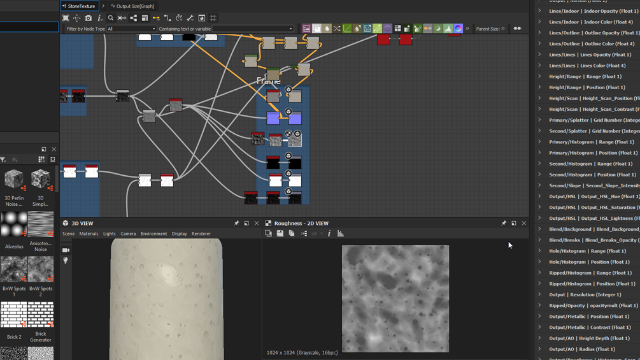Expand Output | Resolution (Integer 1)
This screenshot has height=360, width=640.
[x=539, y=294]
